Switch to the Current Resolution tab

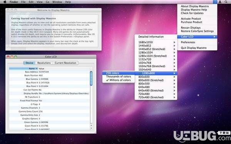[x=65, y=63]
